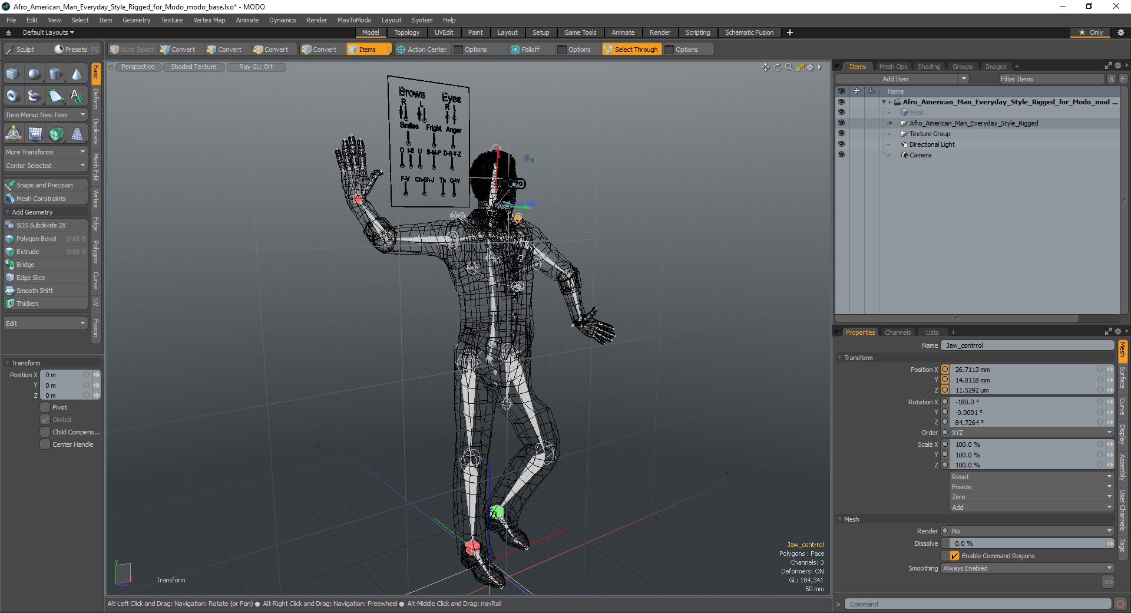Enable the Child Compensation checkbox
This screenshot has width=1131, height=613.
tap(45, 432)
